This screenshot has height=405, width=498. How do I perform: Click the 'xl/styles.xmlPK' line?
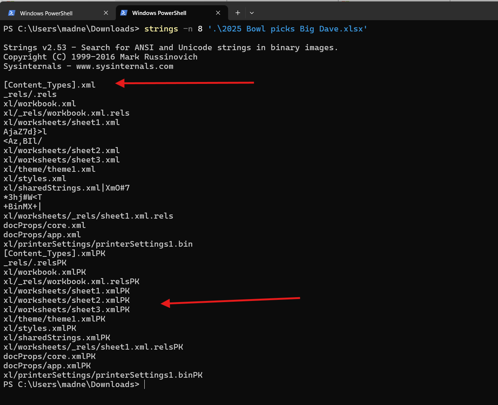coord(40,328)
